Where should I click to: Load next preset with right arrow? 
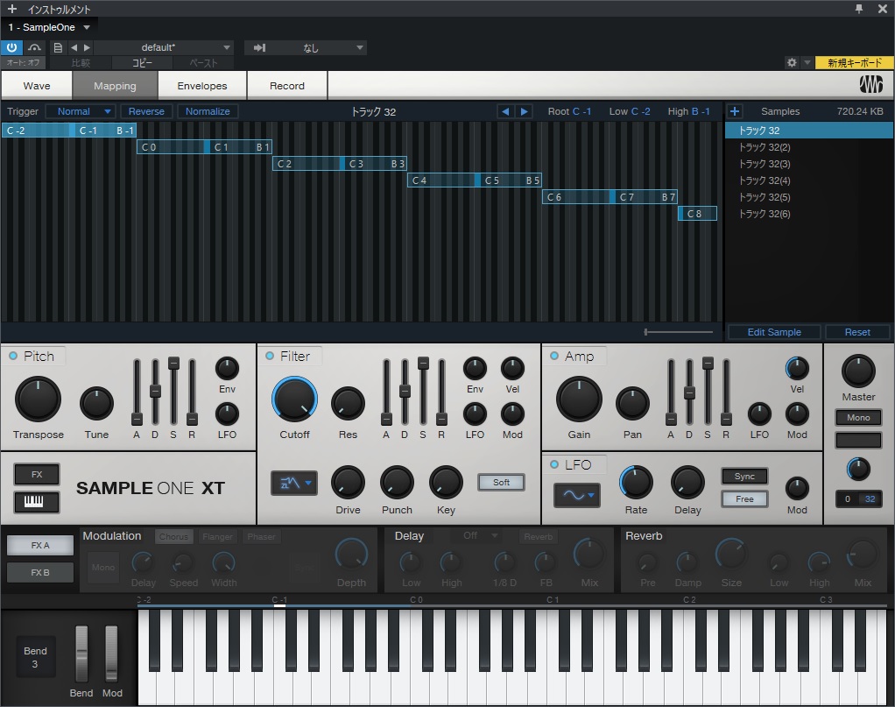tap(87, 47)
